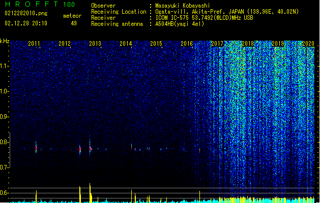Click the 1.0 kHz axis label
The height and width of the screenshot is (203, 320).
[x=5, y=91]
